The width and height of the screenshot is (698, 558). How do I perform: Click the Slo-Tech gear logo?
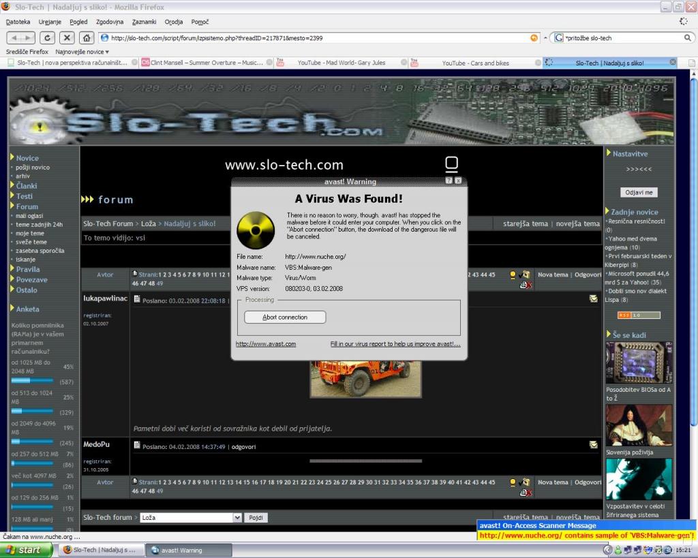[39, 121]
